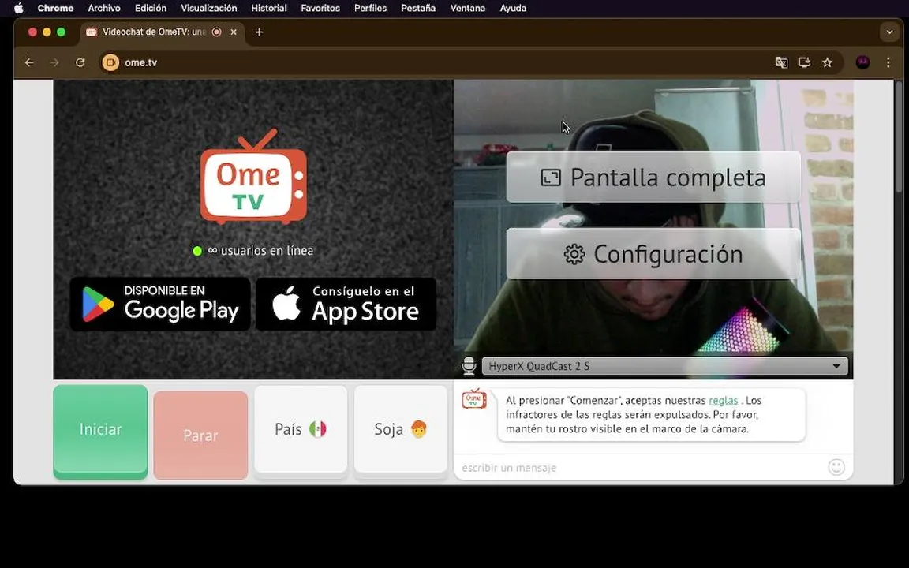Open the Ayuda menu
This screenshot has height=568, width=909.
[513, 8]
